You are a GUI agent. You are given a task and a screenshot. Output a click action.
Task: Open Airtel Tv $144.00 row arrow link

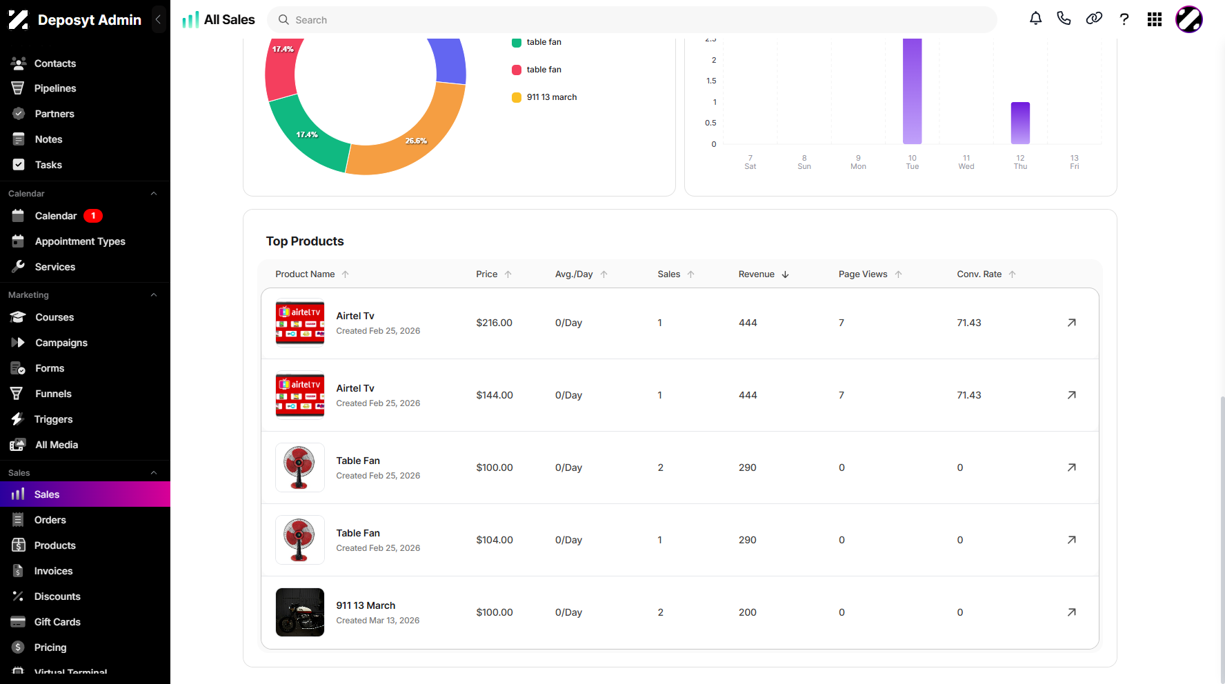point(1072,395)
